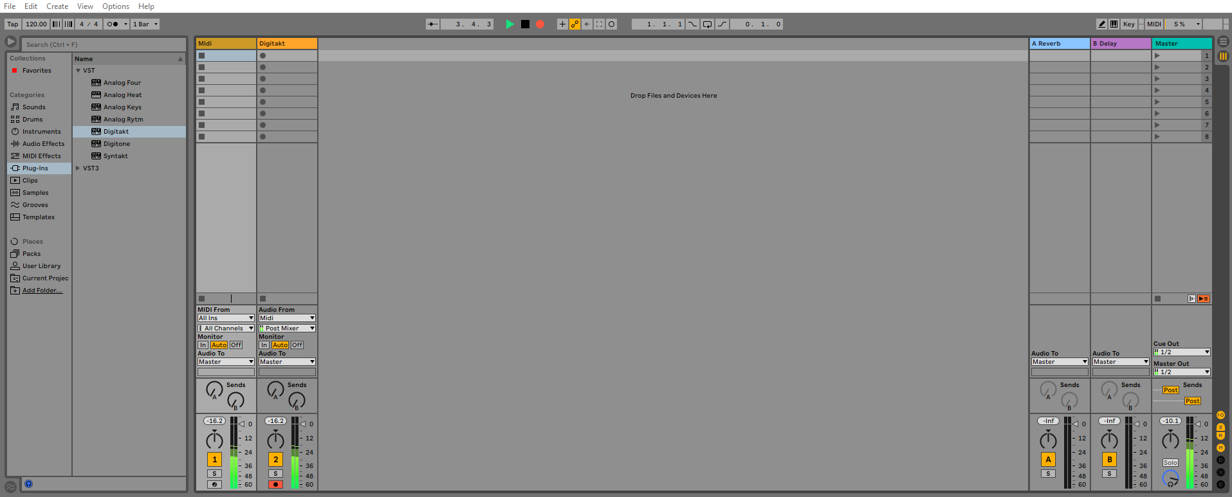Open the MIDI From All Ins dropdown
Viewport: 1232px width, 497px height.
click(x=226, y=318)
